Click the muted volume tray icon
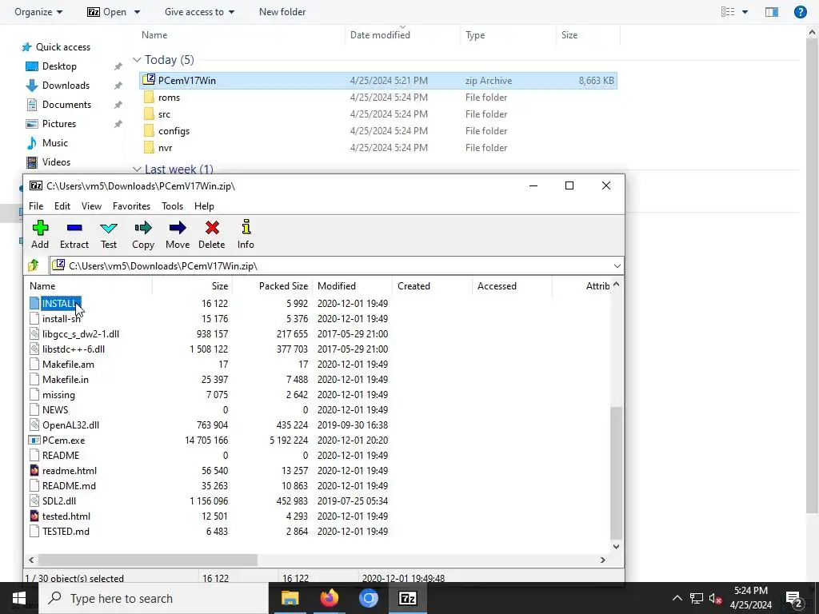The height and width of the screenshot is (614, 819). coord(716,598)
